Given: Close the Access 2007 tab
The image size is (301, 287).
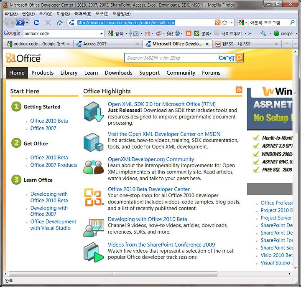Looking at the screenshot, I should [x=138, y=44].
